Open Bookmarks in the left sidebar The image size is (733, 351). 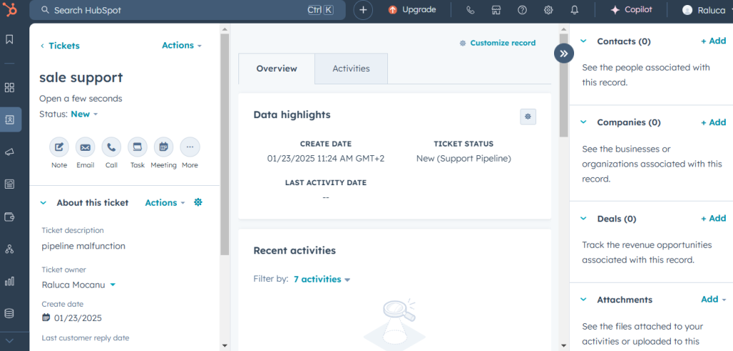9,39
